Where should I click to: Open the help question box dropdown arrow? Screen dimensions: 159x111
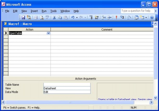point(156,11)
